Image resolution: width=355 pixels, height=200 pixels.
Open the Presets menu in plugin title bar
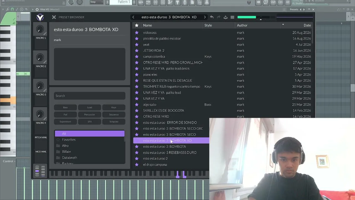coord(294,9)
